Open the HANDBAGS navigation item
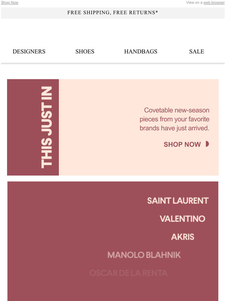 click(141, 51)
